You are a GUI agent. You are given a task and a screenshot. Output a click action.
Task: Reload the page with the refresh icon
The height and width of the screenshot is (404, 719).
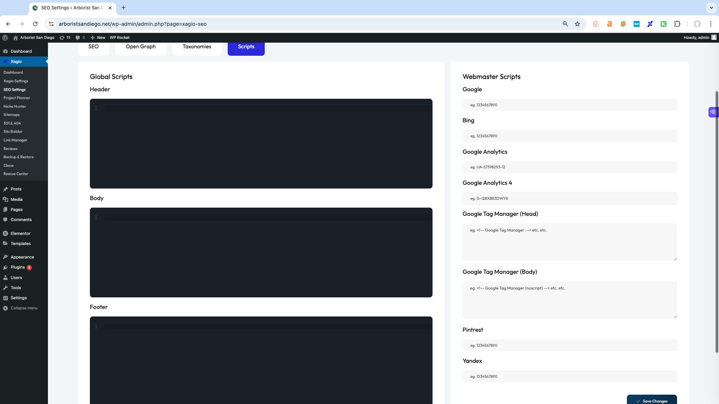[35, 24]
